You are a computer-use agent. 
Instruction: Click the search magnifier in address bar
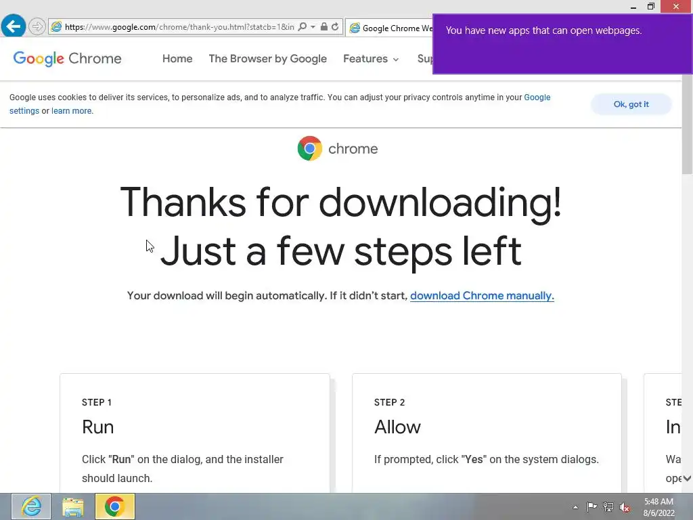tap(303, 27)
